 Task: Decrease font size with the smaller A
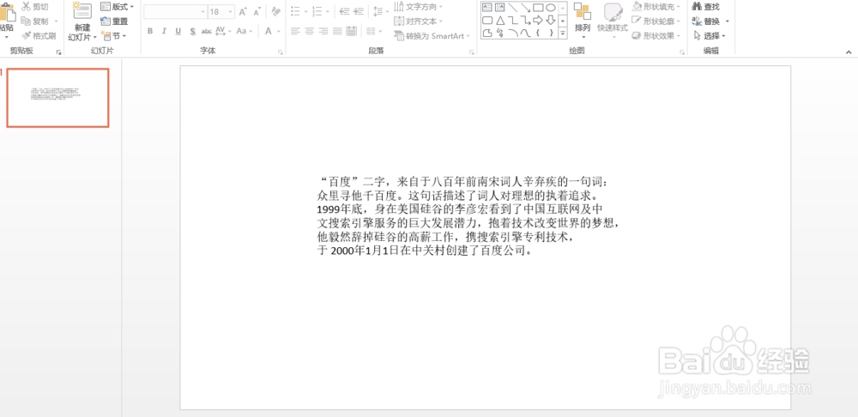[257, 11]
